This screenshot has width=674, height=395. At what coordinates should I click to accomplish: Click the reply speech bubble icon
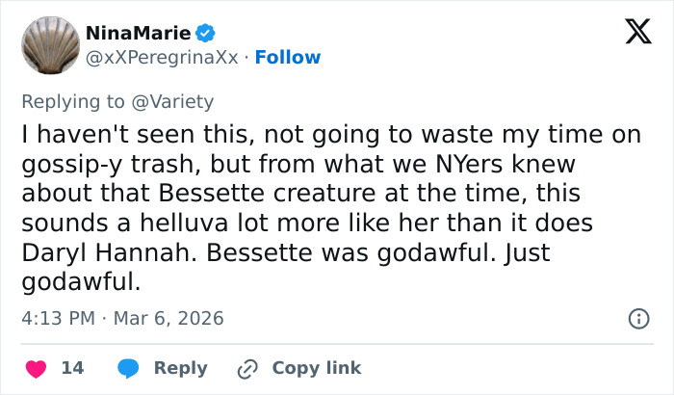tap(128, 368)
